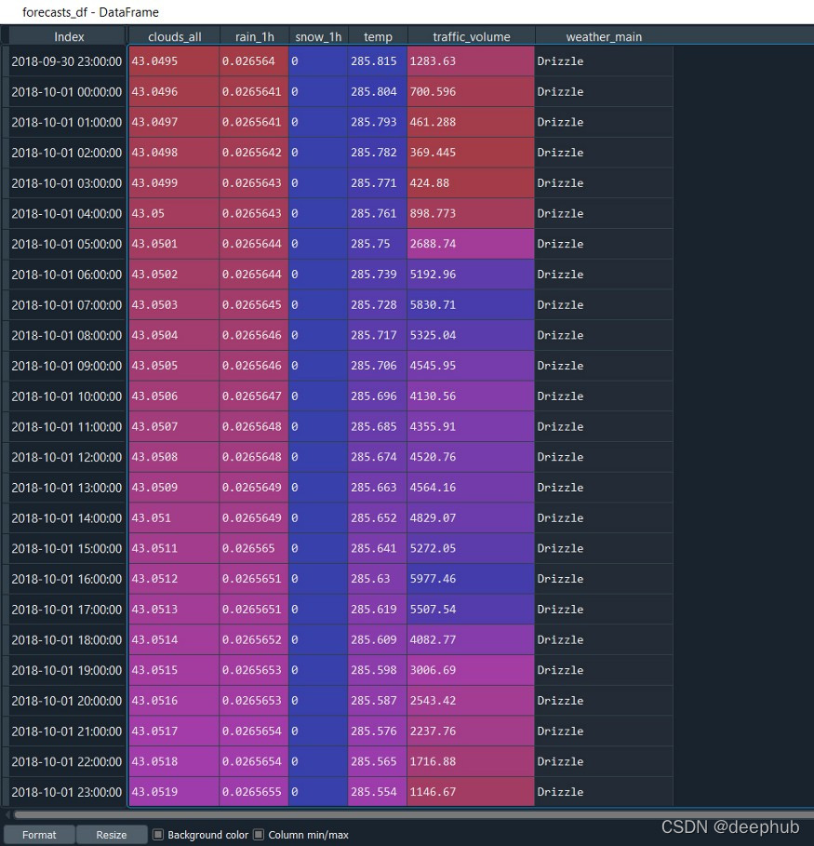
Task: Click the Resize button
Action: click(111, 835)
